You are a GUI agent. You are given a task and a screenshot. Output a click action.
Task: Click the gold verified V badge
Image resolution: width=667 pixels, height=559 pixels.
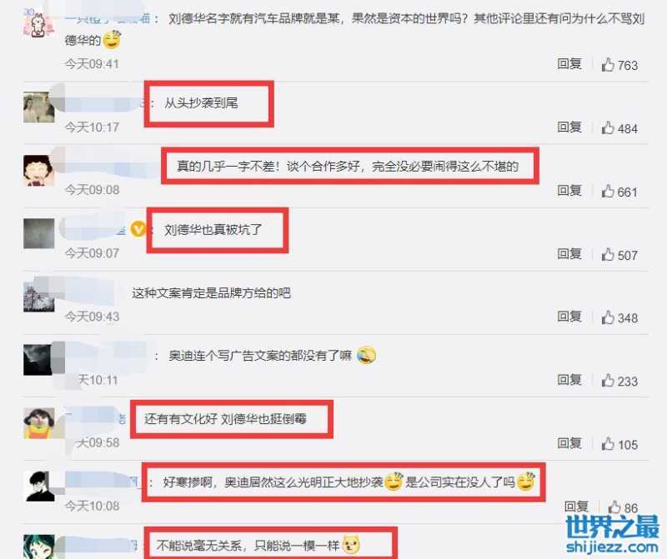click(x=138, y=230)
